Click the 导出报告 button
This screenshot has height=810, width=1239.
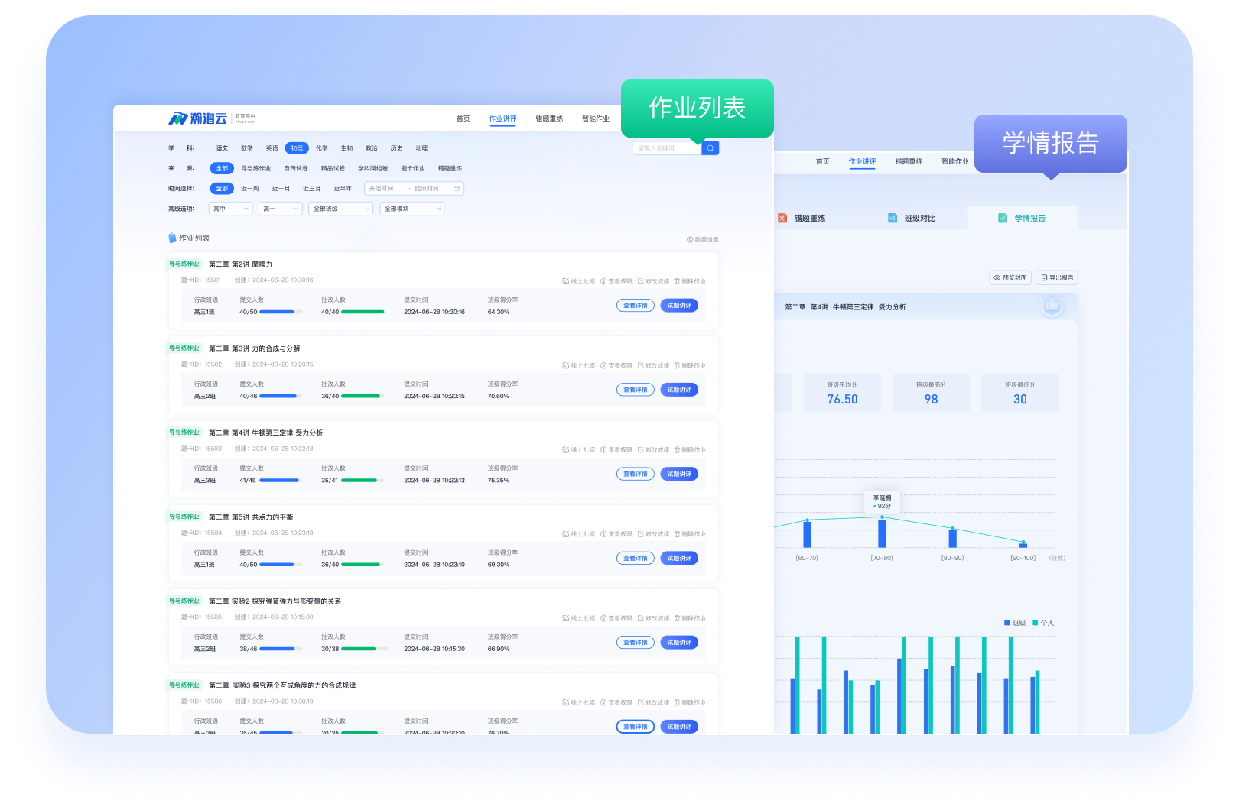[1057, 277]
